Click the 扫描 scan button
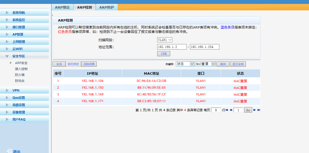The width and height of the screenshot is (309, 153). (164, 54)
